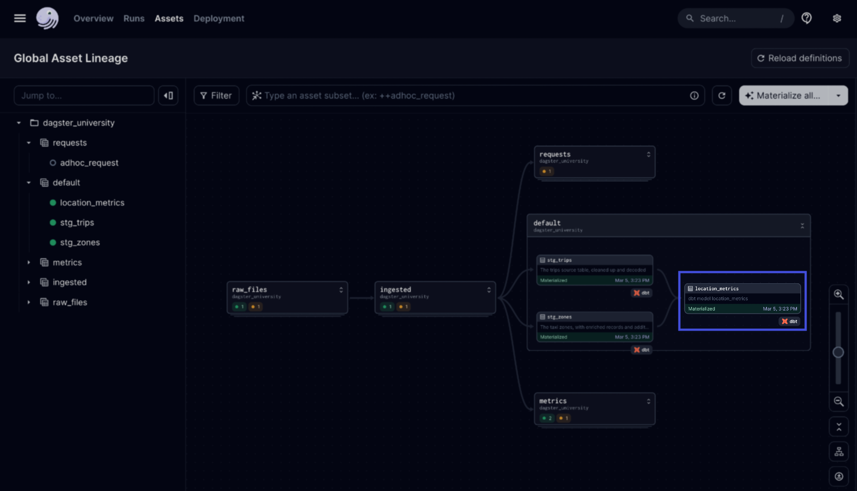This screenshot has height=491, width=857.
Task: Select the stg_zones asset node
Action: [x=595, y=327]
